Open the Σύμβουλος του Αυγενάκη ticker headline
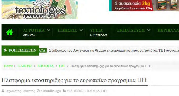 pos(114,50)
